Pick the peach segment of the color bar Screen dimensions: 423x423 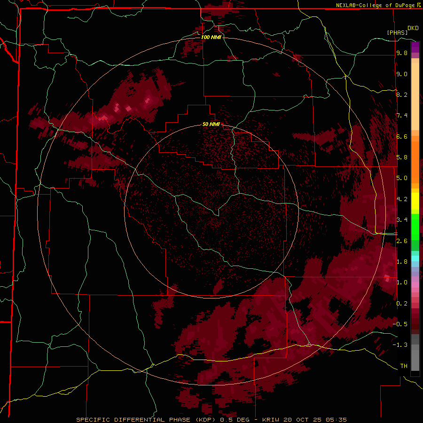[x=415, y=96]
